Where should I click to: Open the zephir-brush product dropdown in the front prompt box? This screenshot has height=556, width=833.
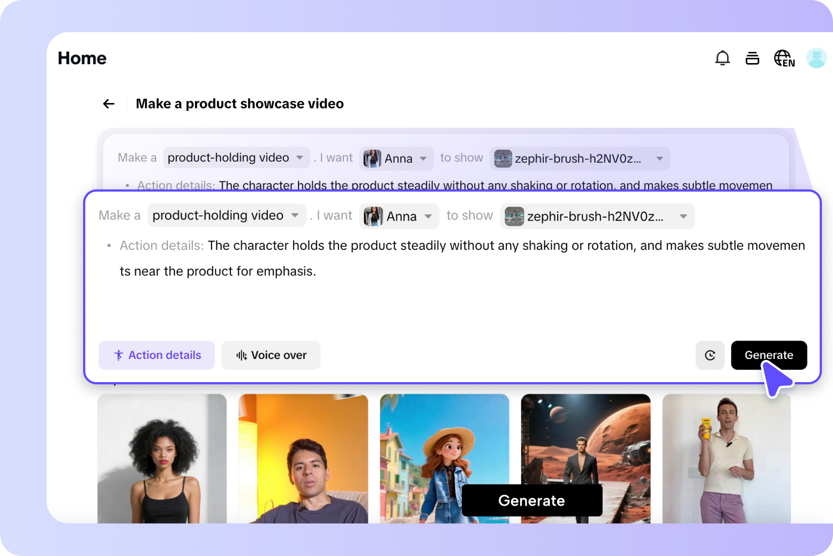[x=597, y=217]
